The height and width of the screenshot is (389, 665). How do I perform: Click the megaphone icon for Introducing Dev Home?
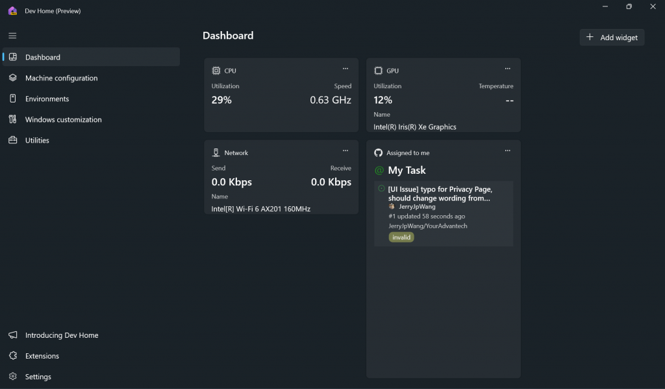(12, 335)
